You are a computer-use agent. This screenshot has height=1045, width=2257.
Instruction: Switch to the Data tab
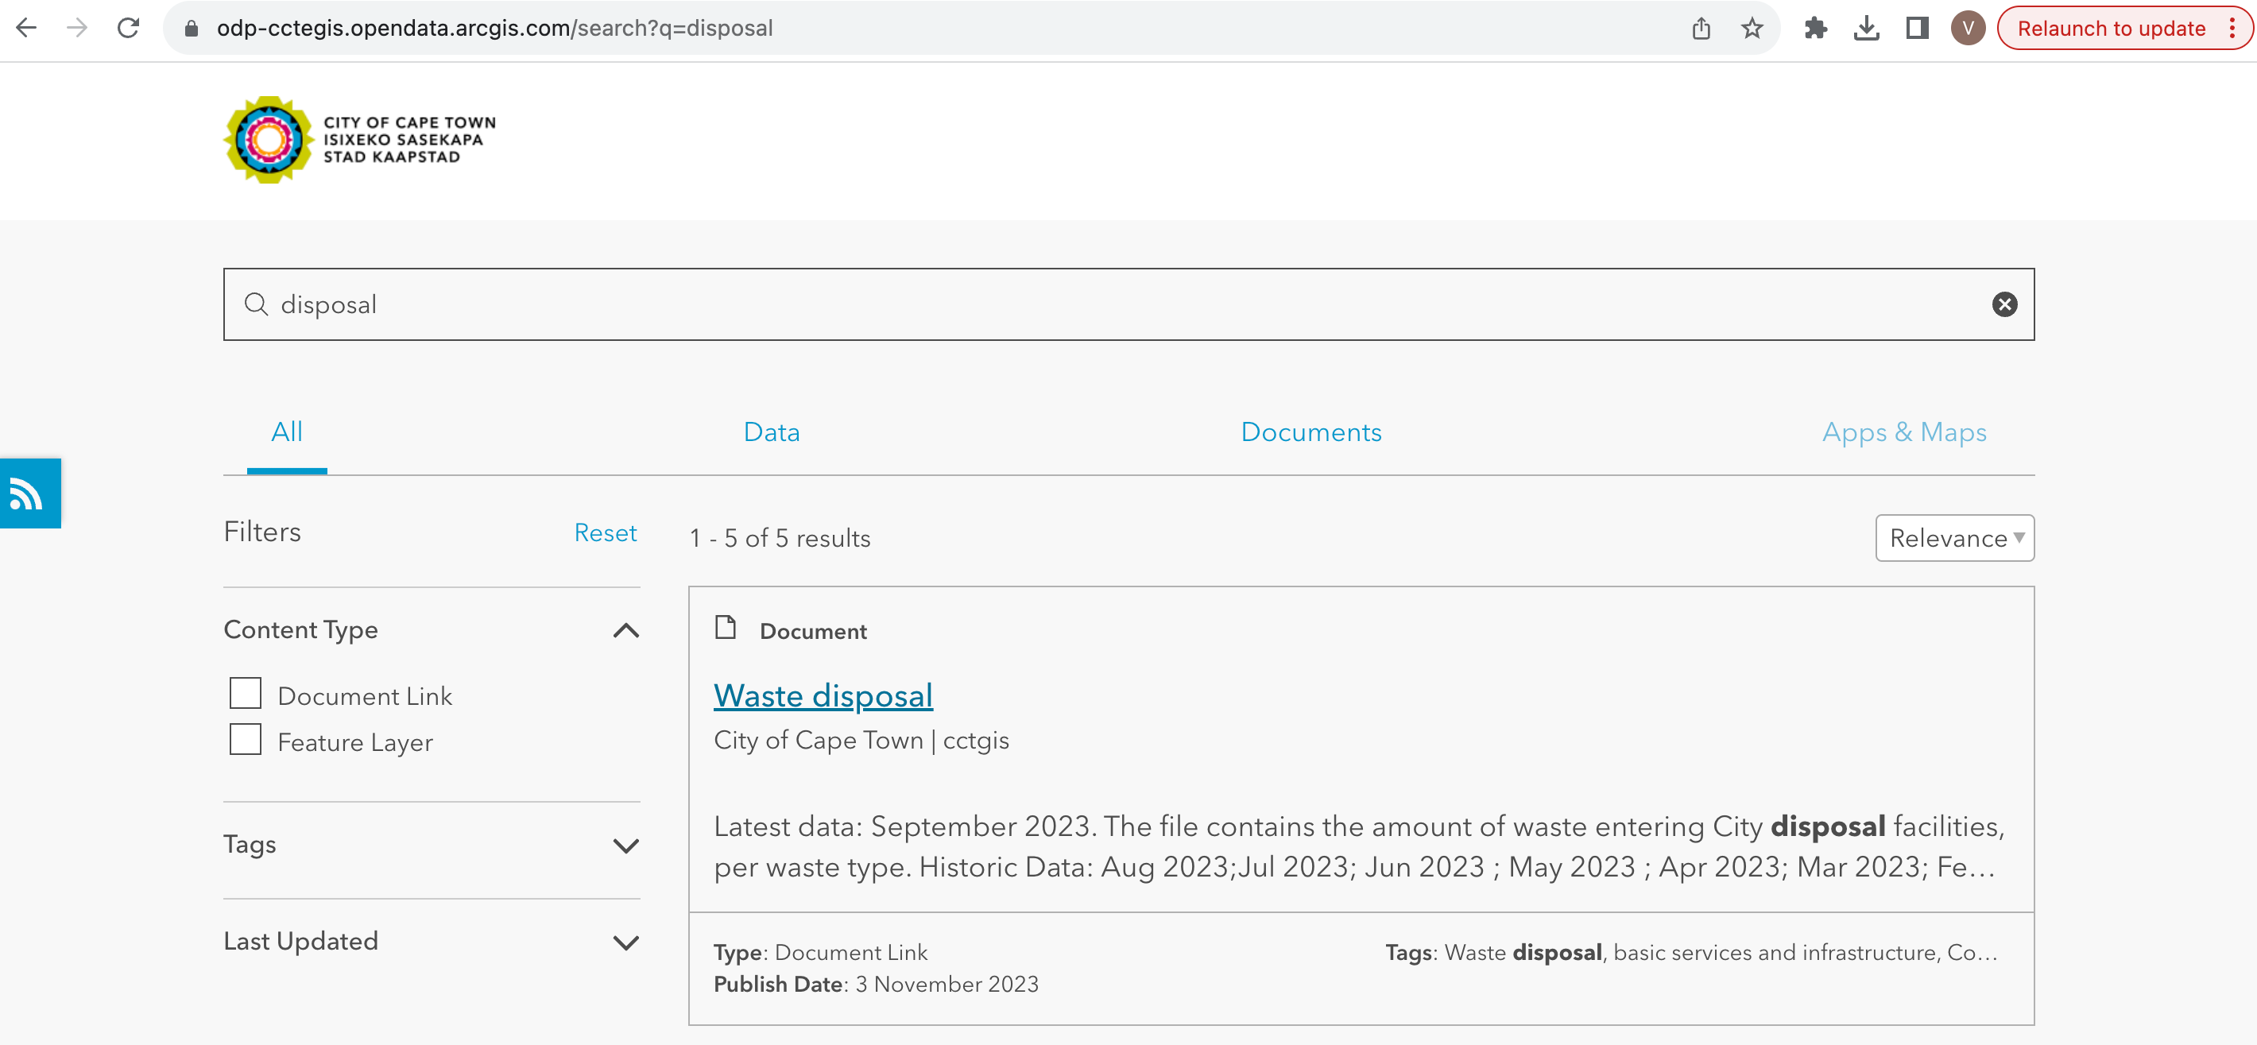coord(771,432)
